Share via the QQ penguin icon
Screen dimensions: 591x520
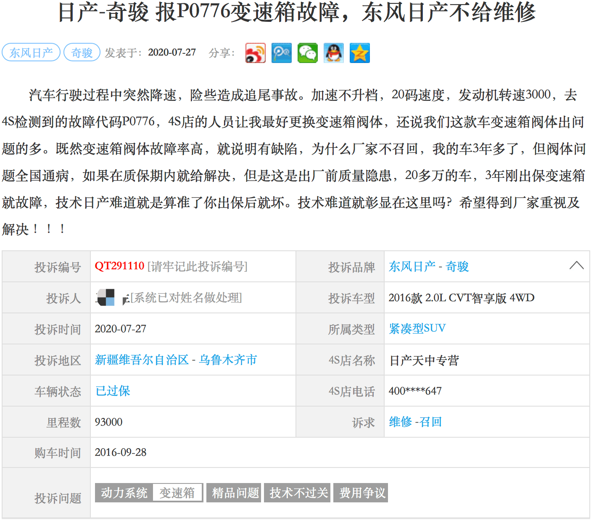click(x=334, y=53)
